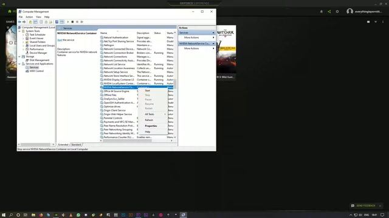Click More Actions under Services

pyautogui.click(x=191, y=38)
